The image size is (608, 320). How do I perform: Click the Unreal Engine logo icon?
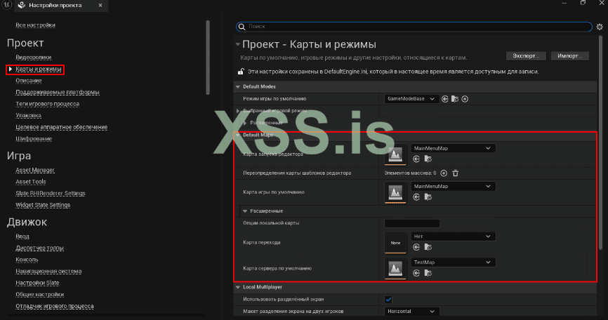click(x=6, y=5)
